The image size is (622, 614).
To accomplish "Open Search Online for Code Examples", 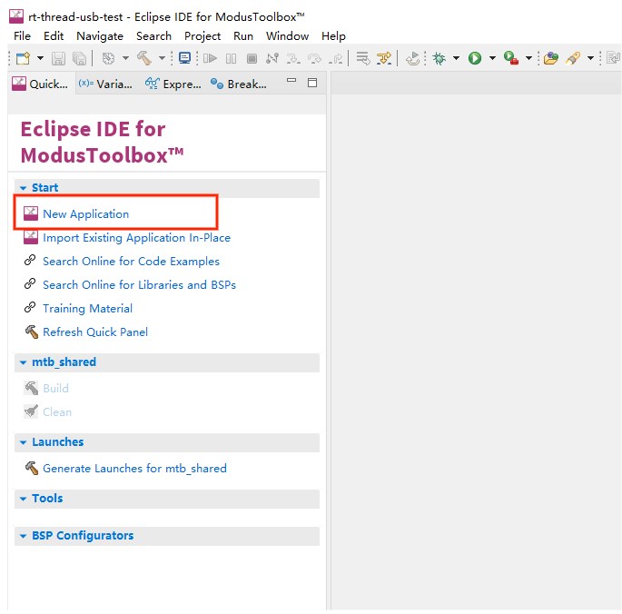I will pyautogui.click(x=131, y=262).
